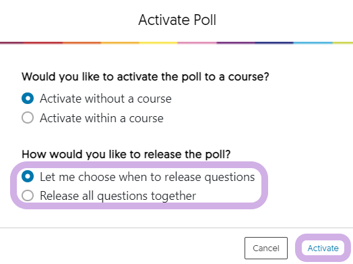Click the navy blue segment of the divider
Image resolution: width=353 pixels, height=264 pixels.
click(274, 43)
